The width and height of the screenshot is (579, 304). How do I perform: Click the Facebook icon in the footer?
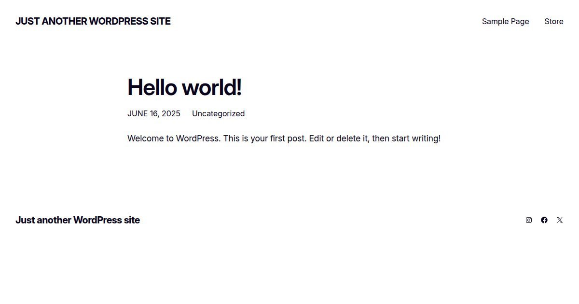[544, 220]
